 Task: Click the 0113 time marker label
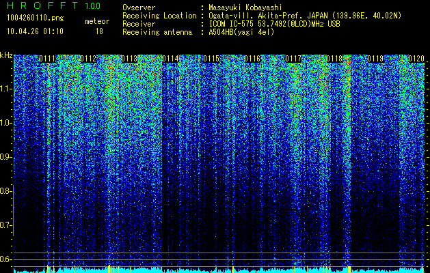pos(129,59)
